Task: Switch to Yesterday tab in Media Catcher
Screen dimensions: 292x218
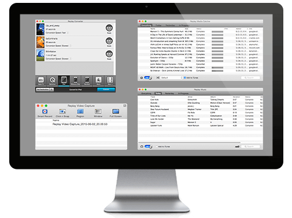Action: click(x=170, y=25)
